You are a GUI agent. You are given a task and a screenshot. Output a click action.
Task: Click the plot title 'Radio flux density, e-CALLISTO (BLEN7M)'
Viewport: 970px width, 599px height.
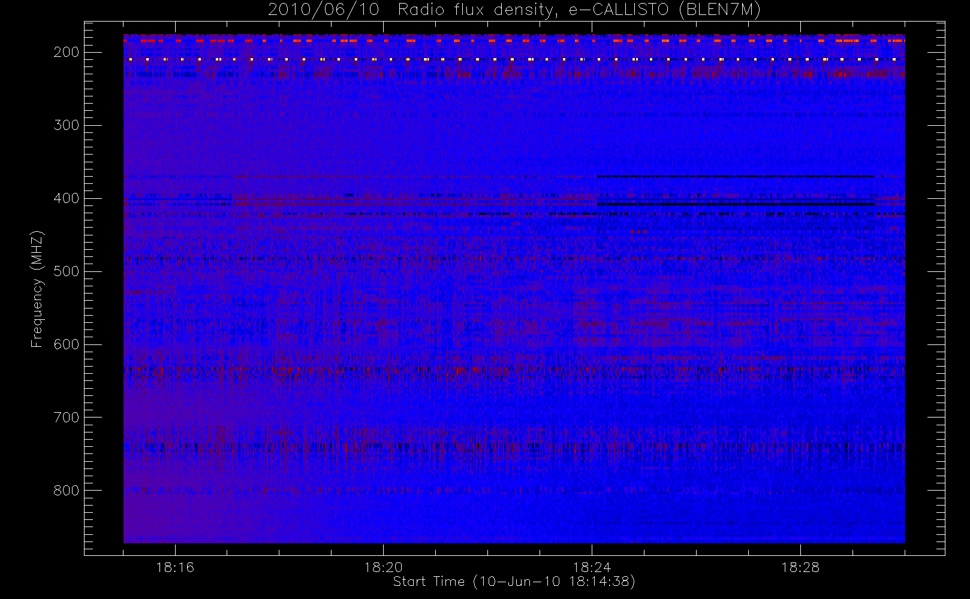[580, 10]
